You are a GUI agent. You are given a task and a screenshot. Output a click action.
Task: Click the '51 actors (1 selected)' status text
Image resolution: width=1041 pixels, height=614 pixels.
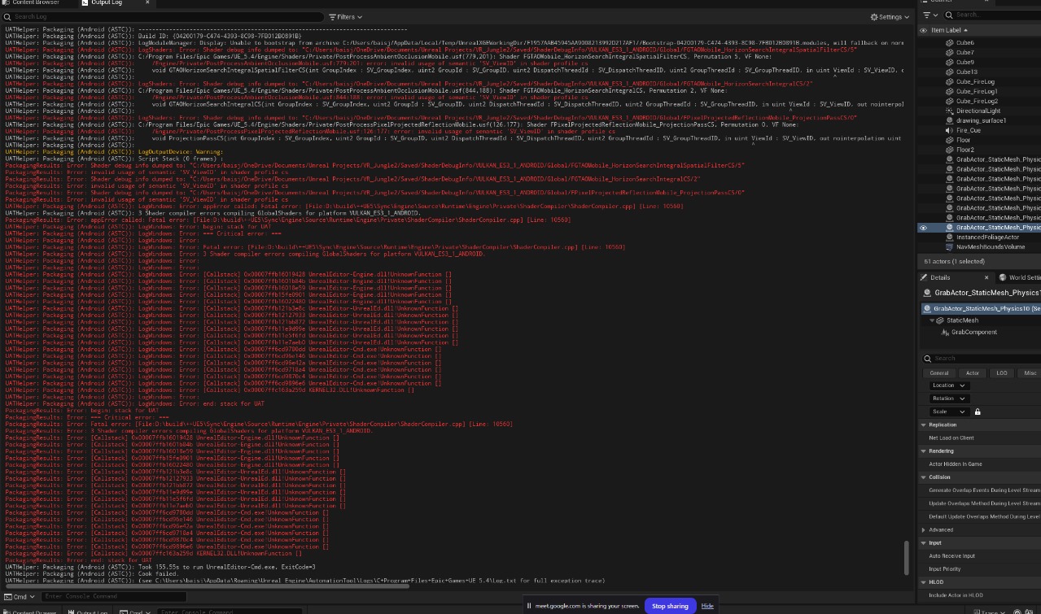pos(953,262)
